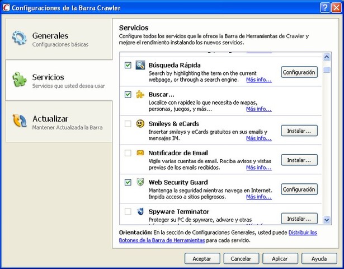Click the Ayuda button
344x269 pixels.
(x=319, y=258)
